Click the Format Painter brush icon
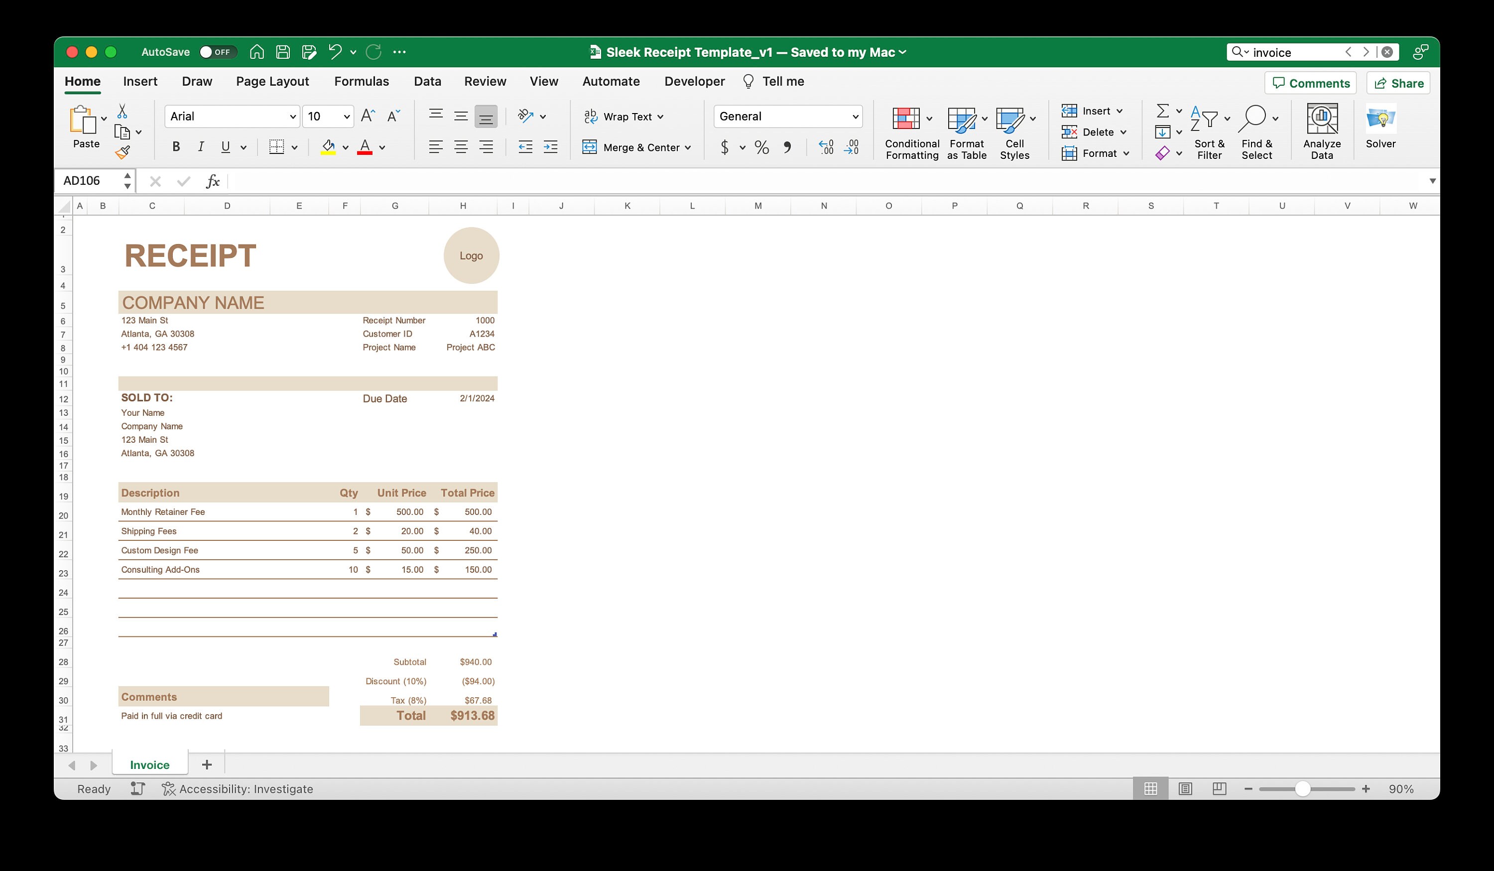The width and height of the screenshot is (1494, 871). 123,153
